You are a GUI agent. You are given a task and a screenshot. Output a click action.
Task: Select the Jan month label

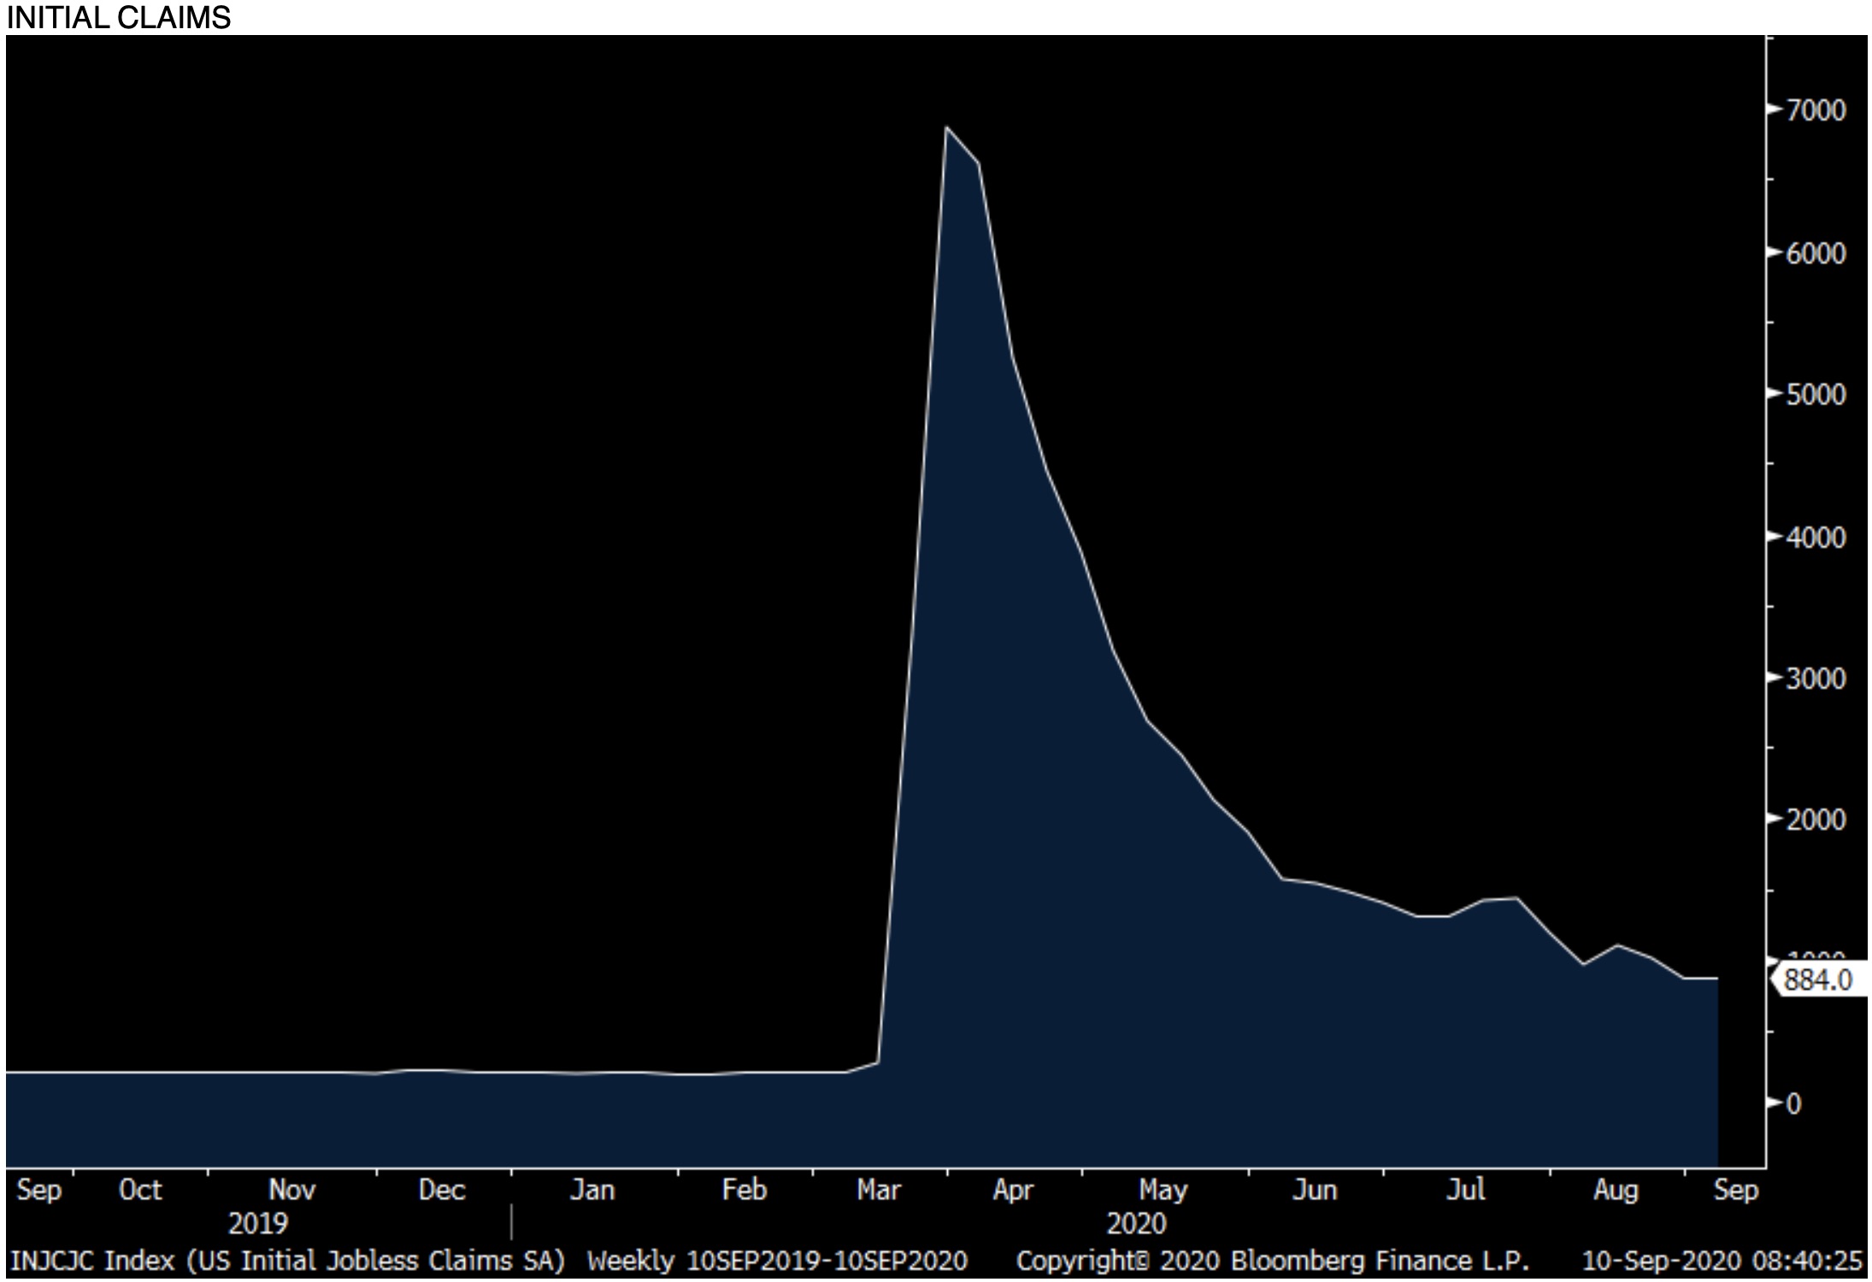pos(592,1190)
